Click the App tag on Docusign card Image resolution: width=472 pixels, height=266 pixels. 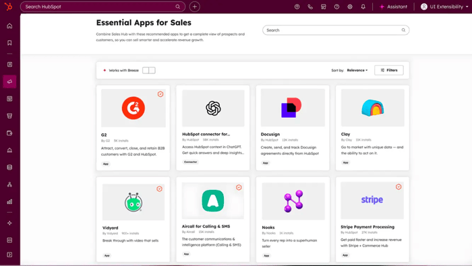pos(265,163)
